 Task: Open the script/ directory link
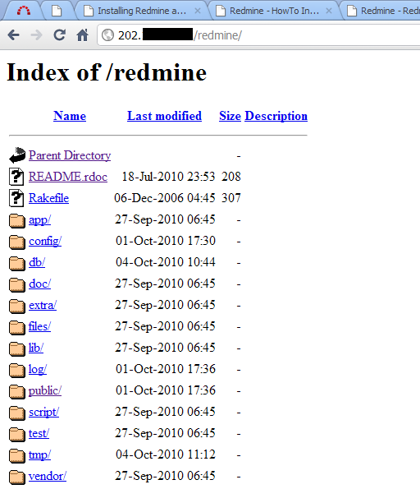click(x=44, y=413)
